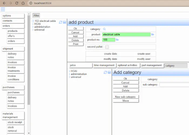Viewport: 189px width, 135px height.
Task: Click the product no. field showing 100
Action: (x=109, y=40)
